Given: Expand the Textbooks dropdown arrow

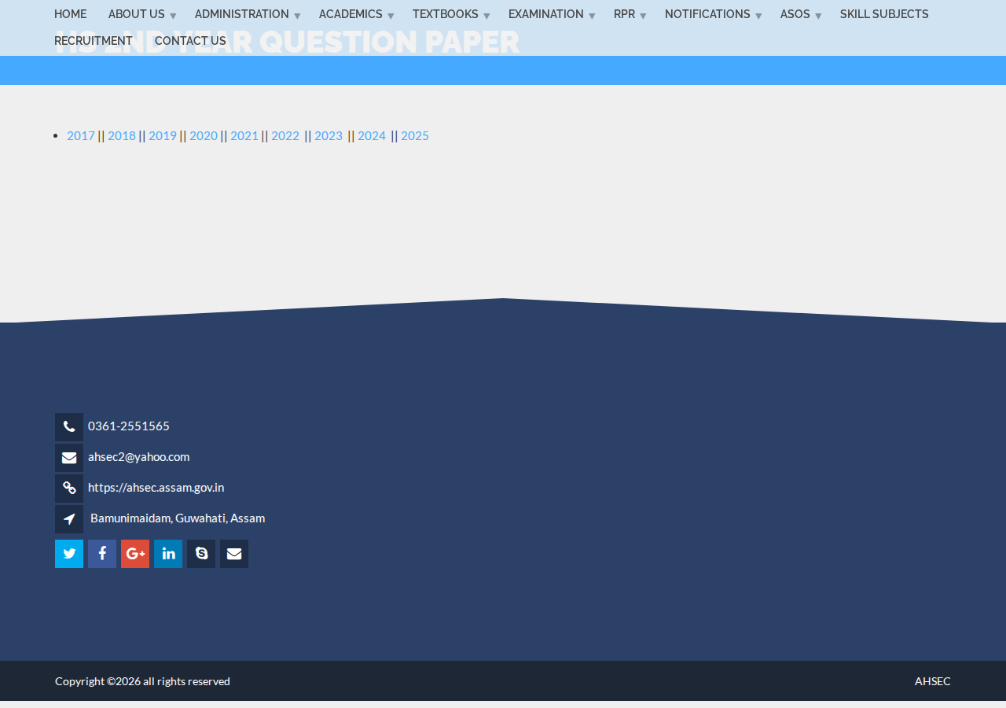Looking at the screenshot, I should (486, 16).
